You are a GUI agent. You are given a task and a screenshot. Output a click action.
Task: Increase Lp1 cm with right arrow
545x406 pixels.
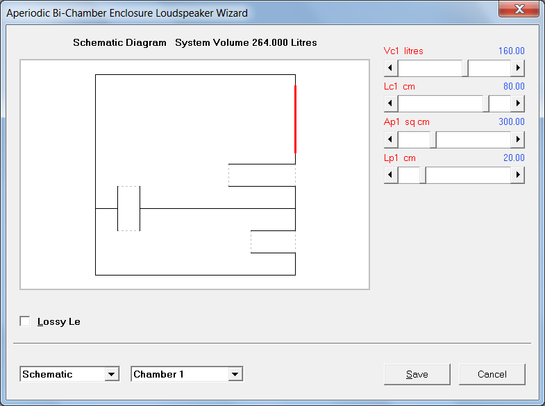pyautogui.click(x=517, y=175)
